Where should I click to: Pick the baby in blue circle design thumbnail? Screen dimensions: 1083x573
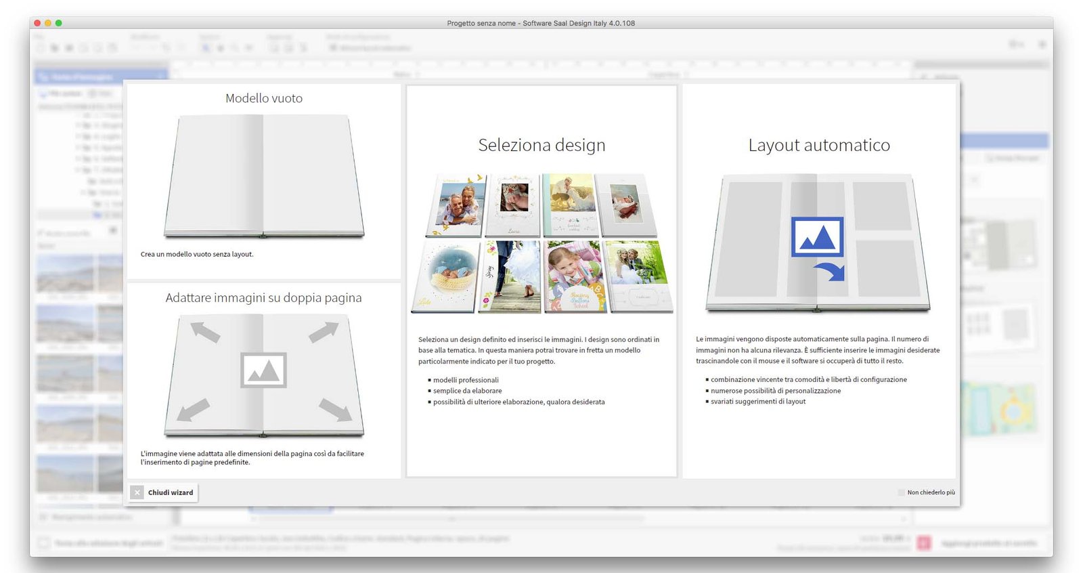[x=445, y=276]
